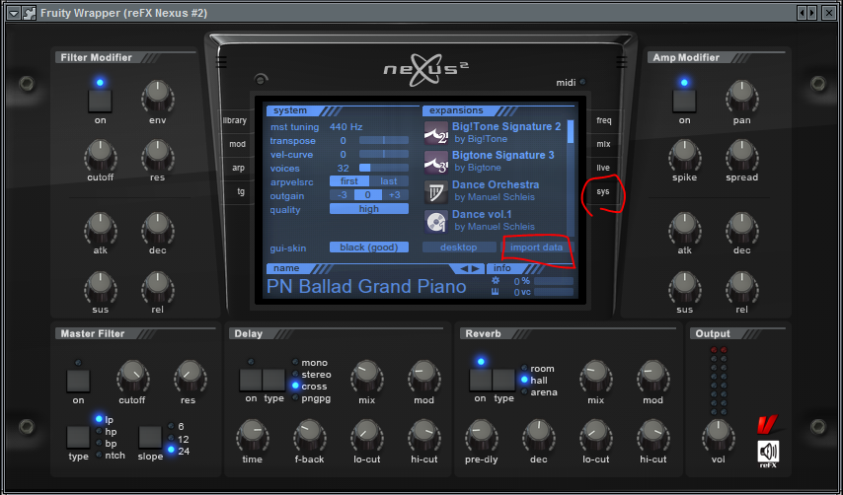Viewport: 843px width, 495px height.
Task: Open the live tab
Action: pyautogui.click(x=603, y=168)
